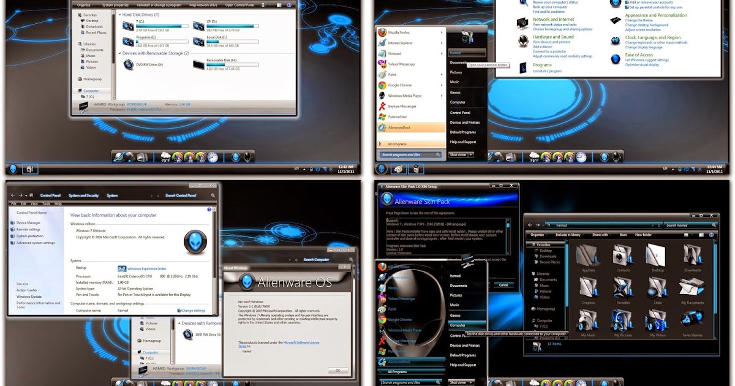Open the Contacts folder in hamed window
The width and height of the screenshot is (735, 386).
(622, 254)
